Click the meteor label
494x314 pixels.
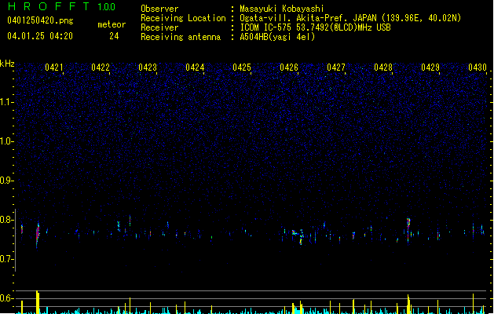(112, 24)
